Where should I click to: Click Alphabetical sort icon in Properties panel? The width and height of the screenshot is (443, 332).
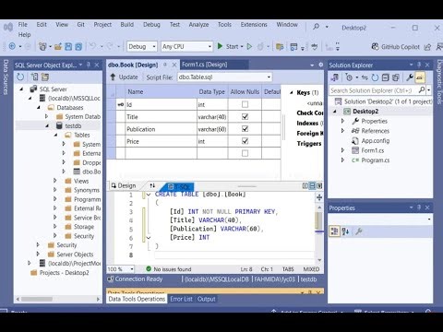click(x=345, y=231)
